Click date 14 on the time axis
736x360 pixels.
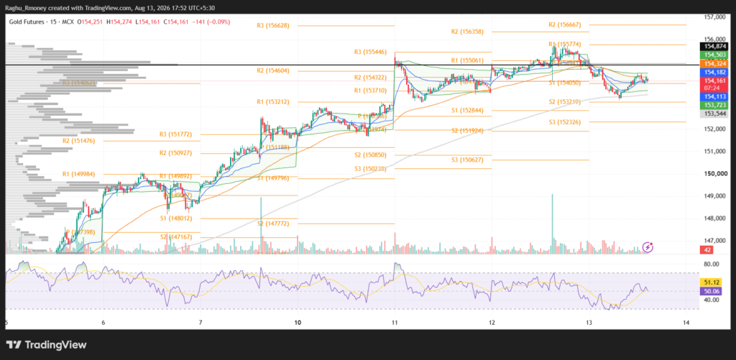coord(686,323)
